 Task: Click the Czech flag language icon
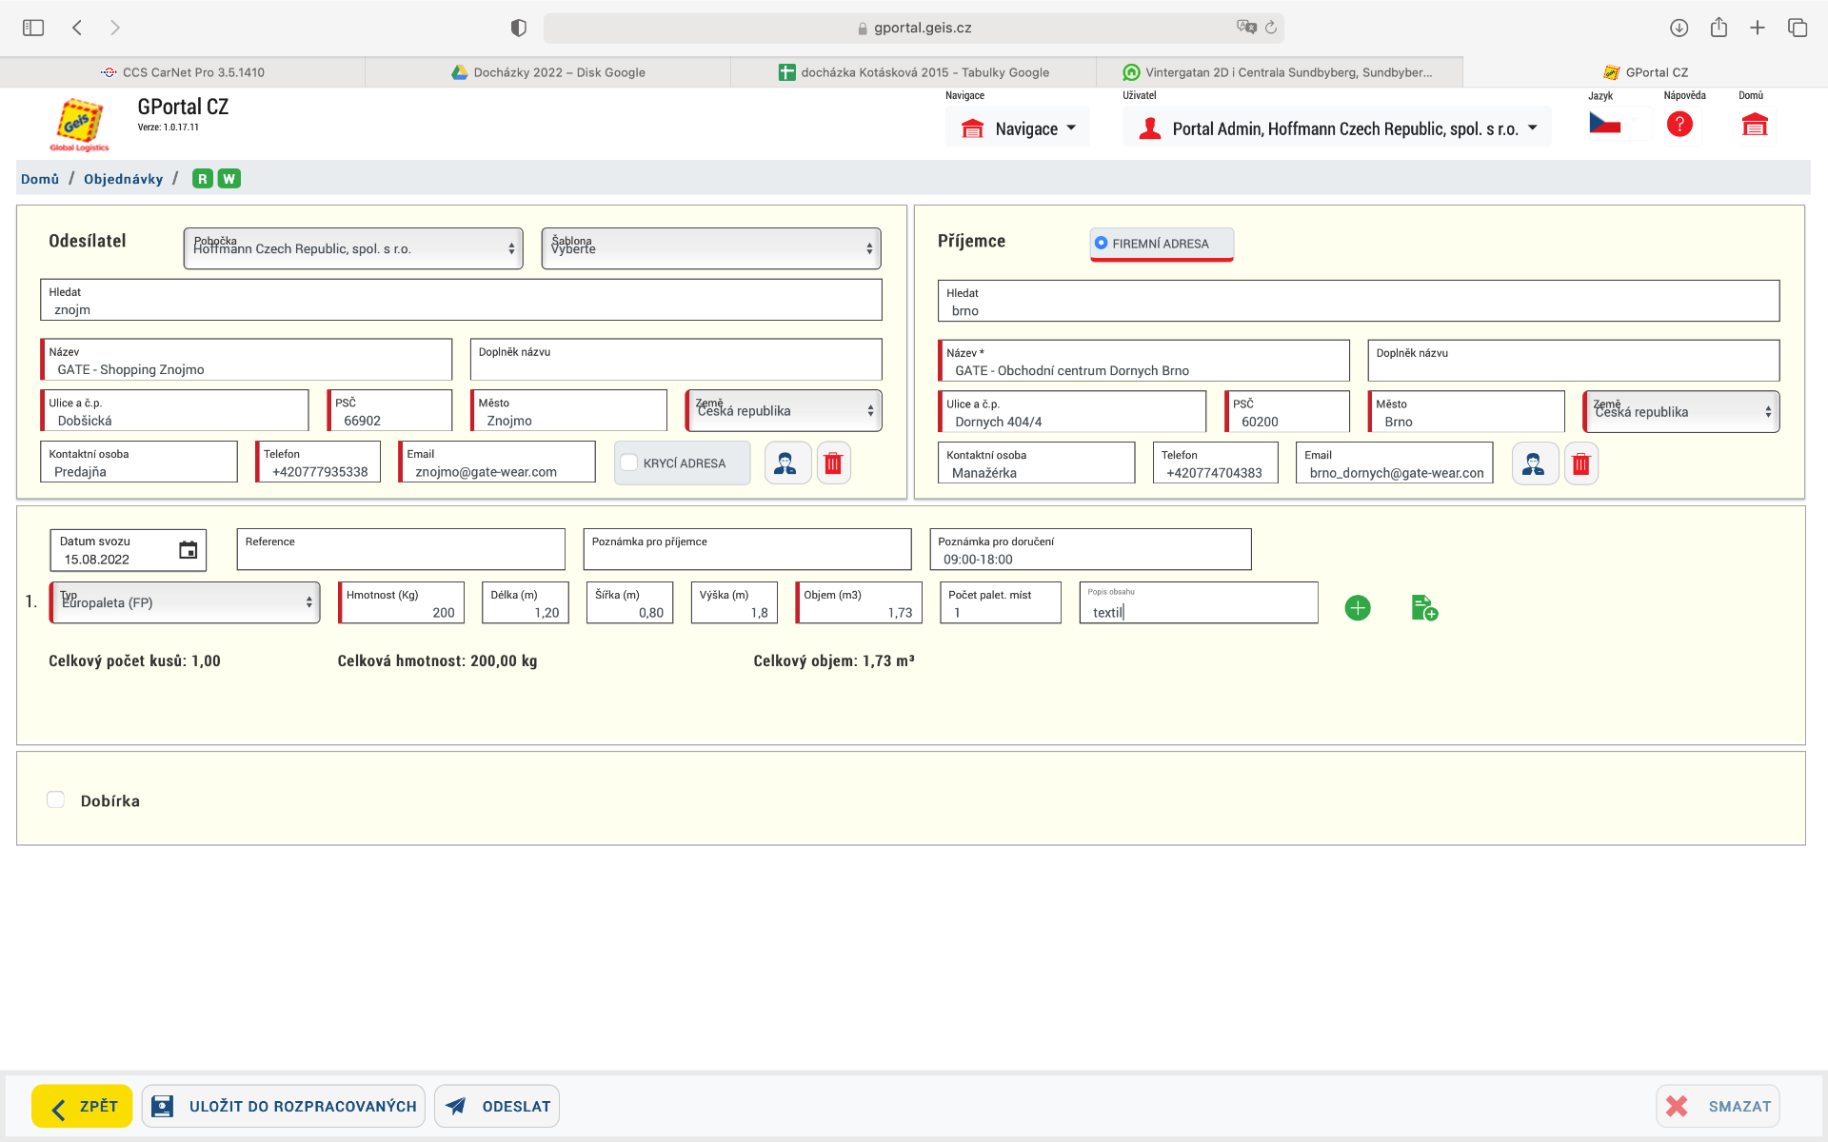[x=1605, y=124]
